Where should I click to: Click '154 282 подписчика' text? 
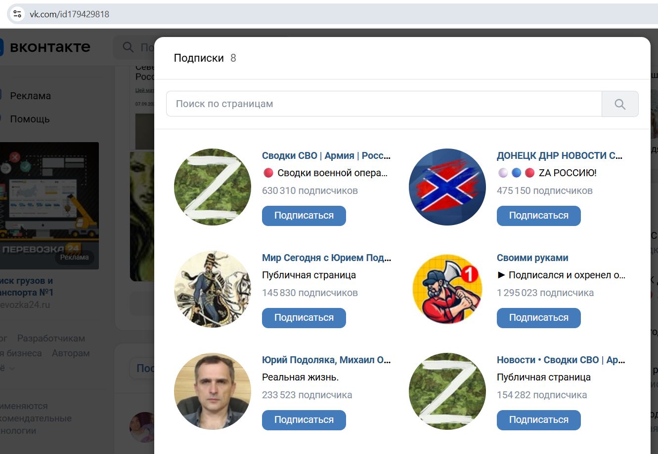click(542, 395)
